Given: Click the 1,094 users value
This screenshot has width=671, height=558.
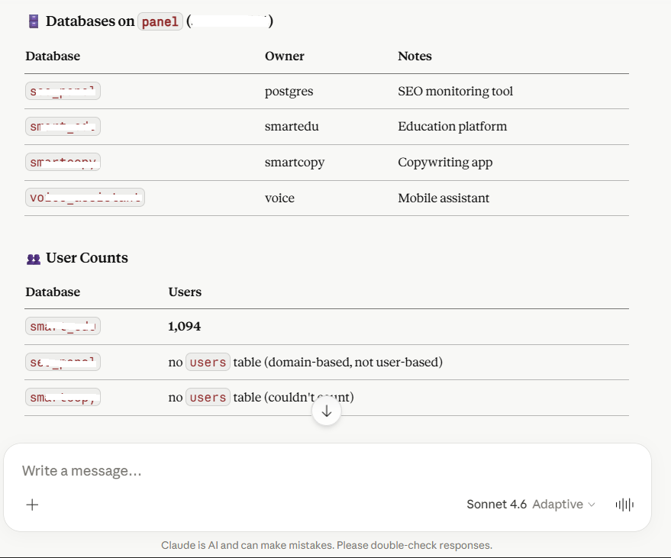Looking at the screenshot, I should pos(185,327).
